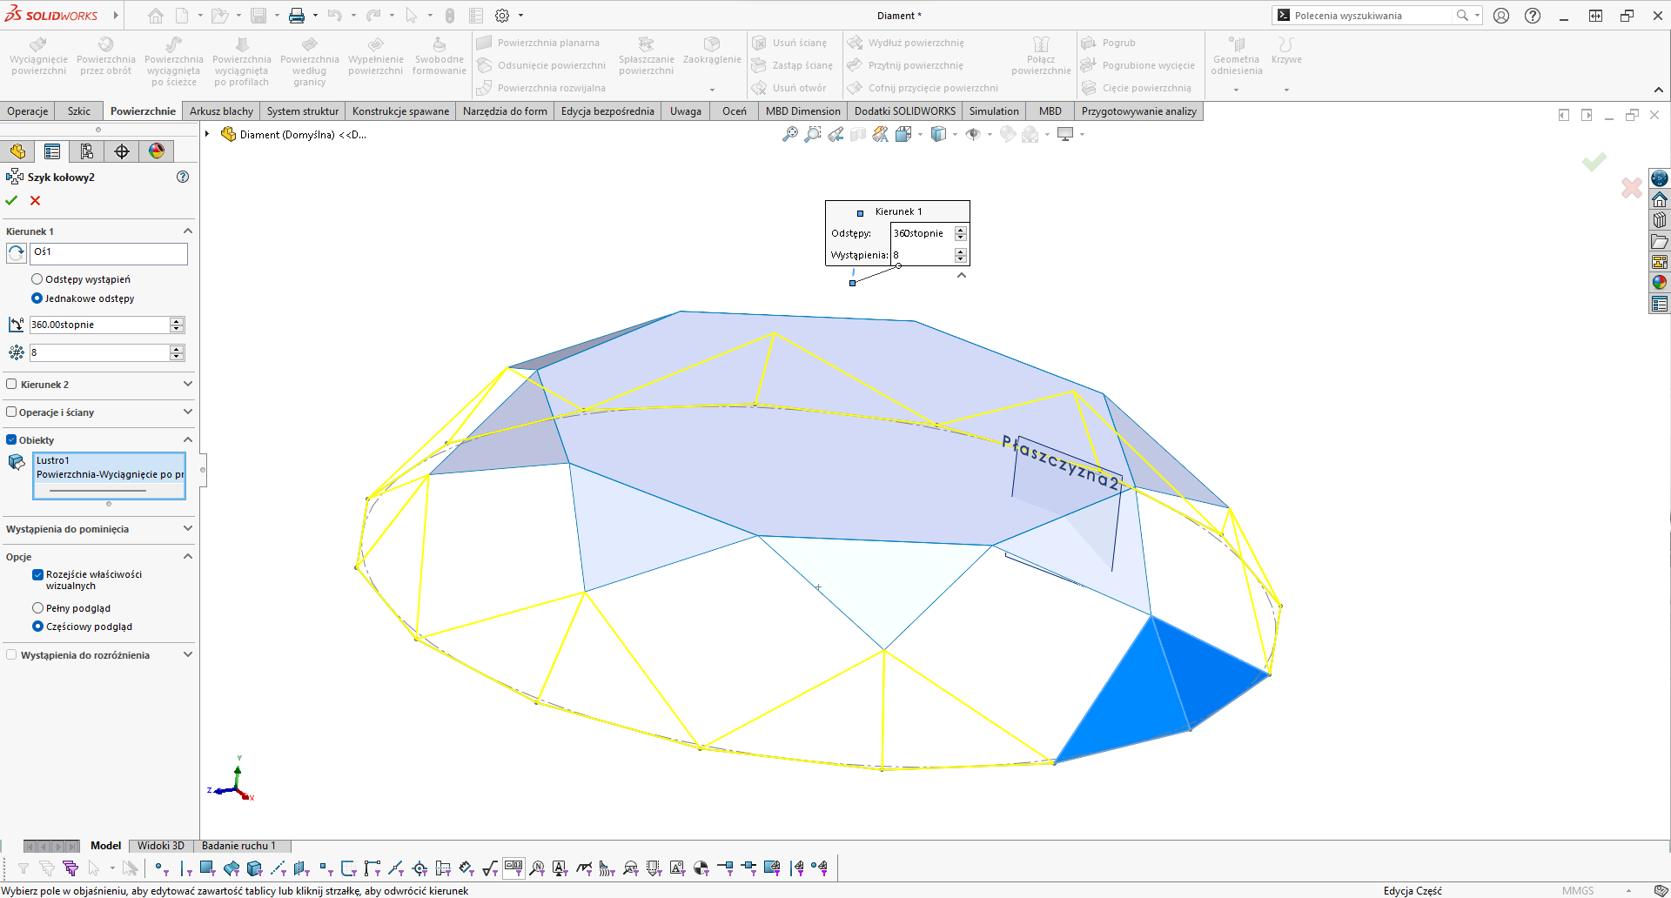Uncheck Rozejście właściwości wizualnych
The width and height of the screenshot is (1671, 898).
(38, 574)
